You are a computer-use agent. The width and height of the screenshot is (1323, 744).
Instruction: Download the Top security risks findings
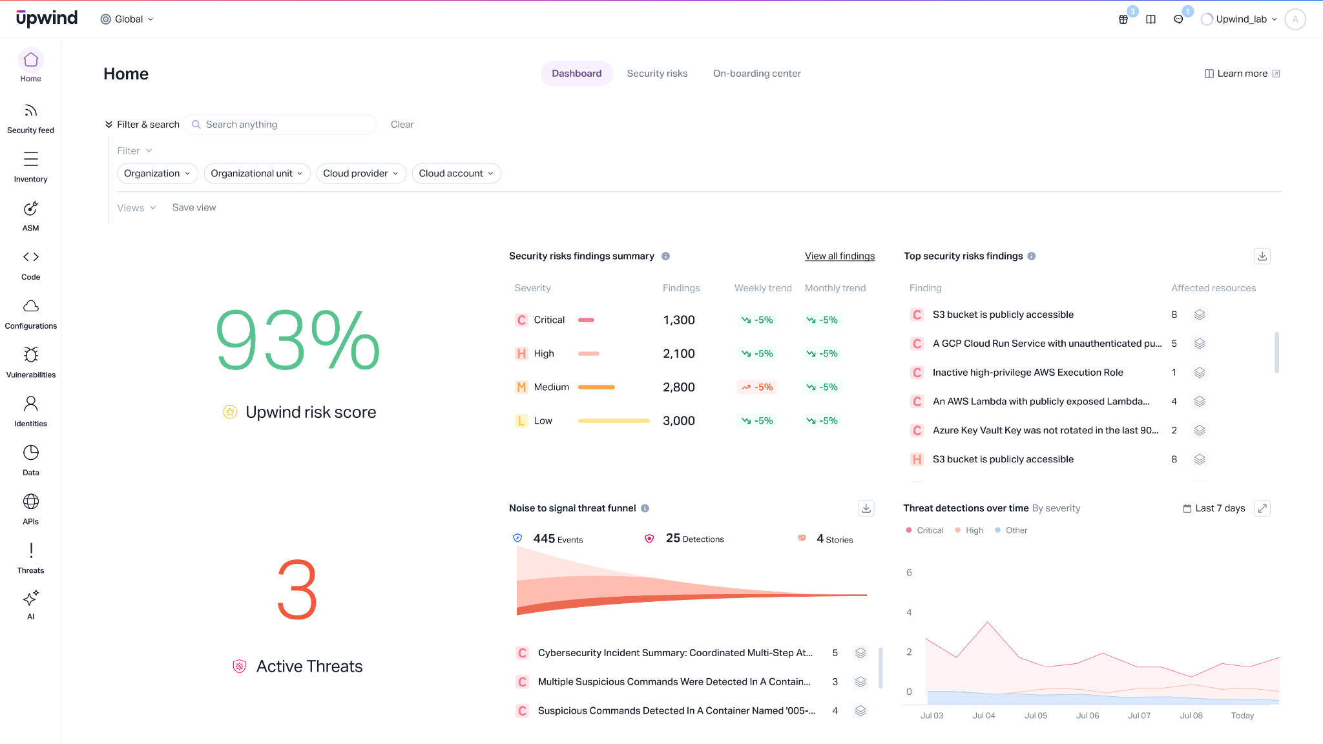tap(1262, 256)
